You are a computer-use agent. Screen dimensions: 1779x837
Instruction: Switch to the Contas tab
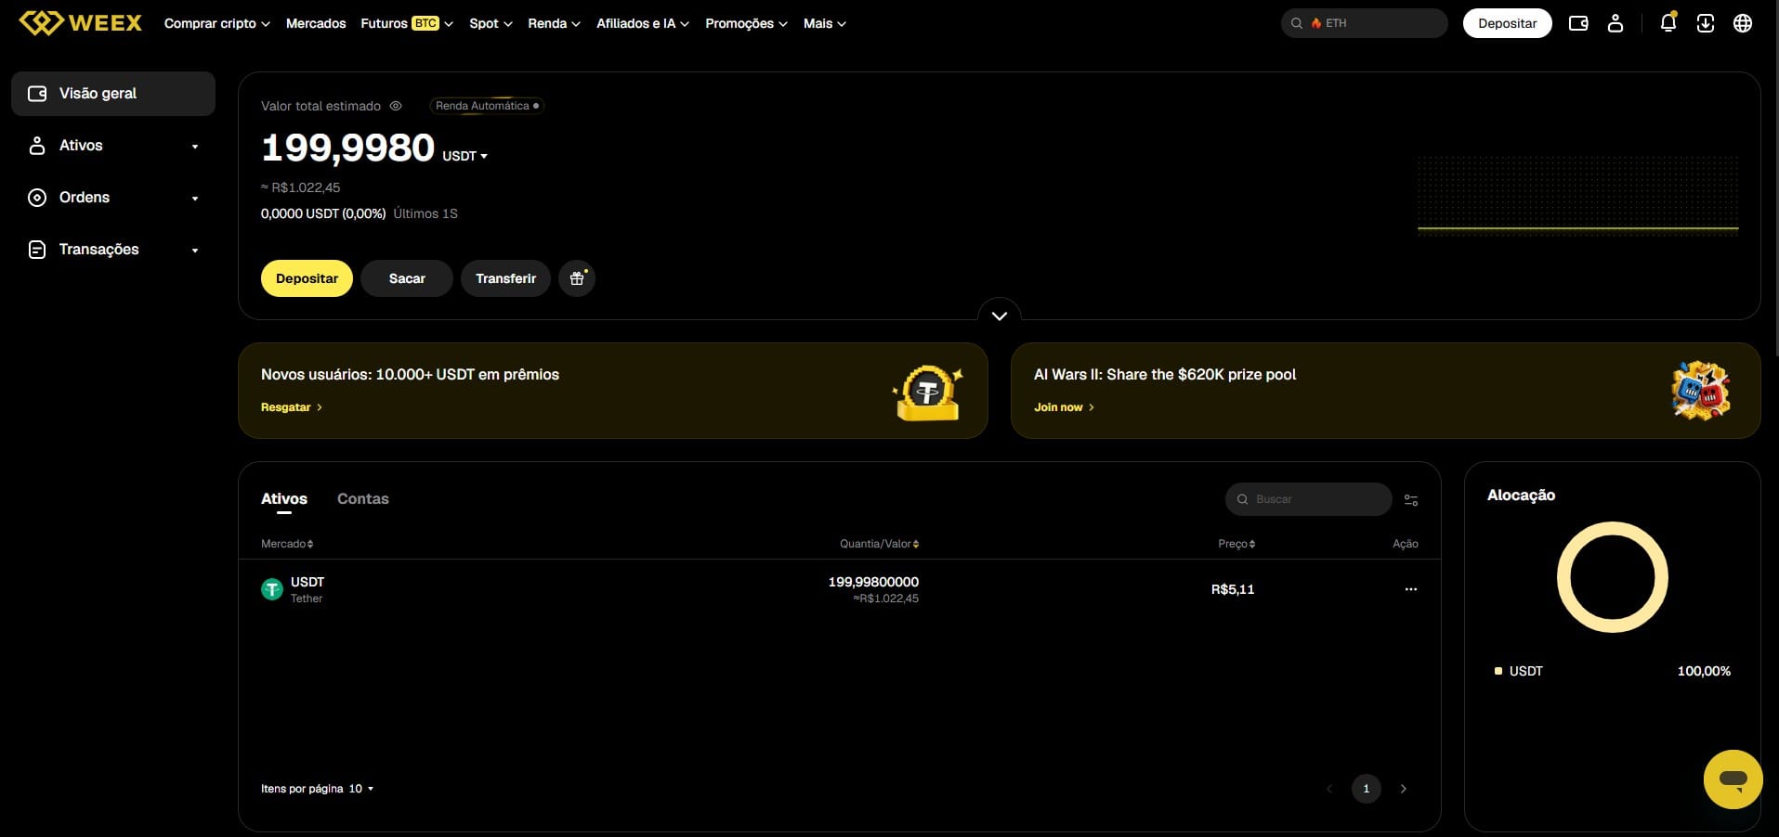click(x=363, y=499)
